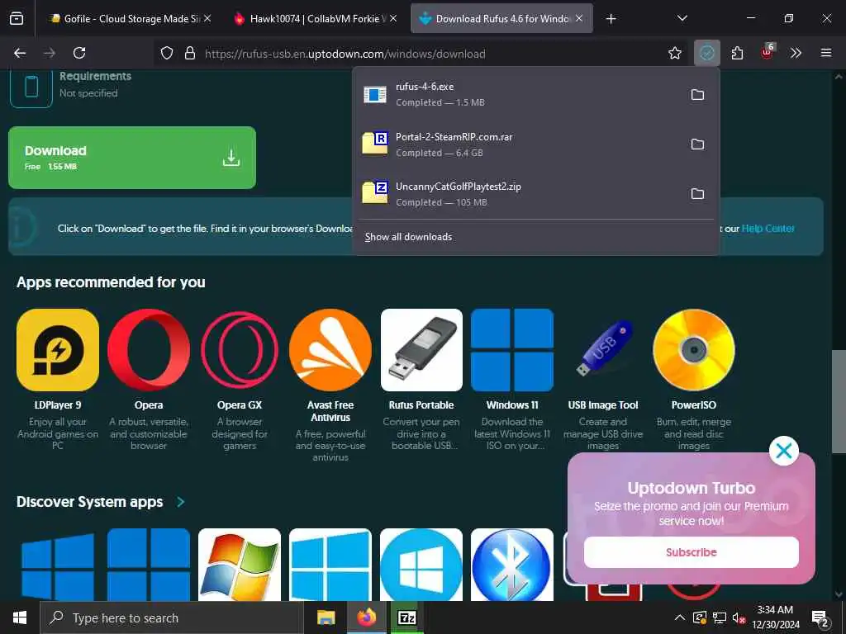
Task: Click the green Download button
Action: 132,158
